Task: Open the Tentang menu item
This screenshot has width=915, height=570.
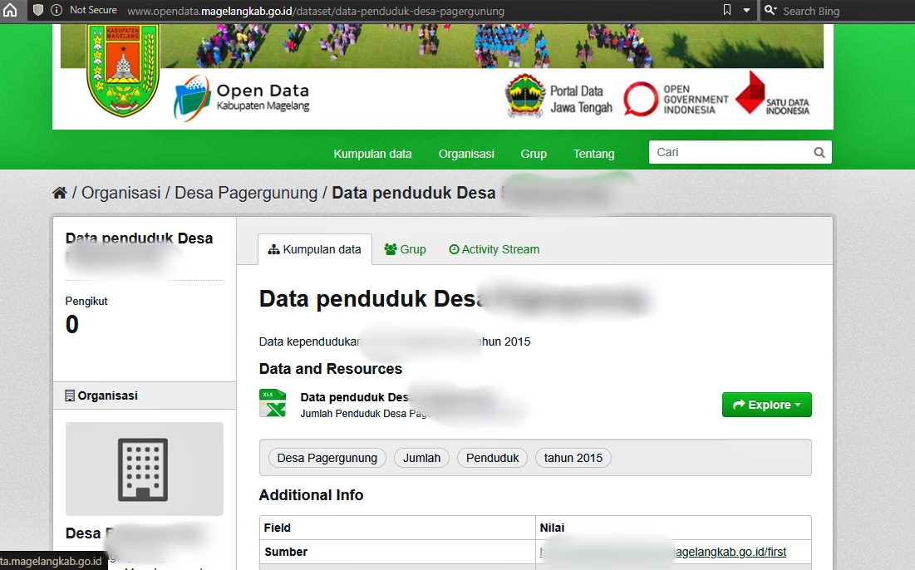Action: [593, 154]
